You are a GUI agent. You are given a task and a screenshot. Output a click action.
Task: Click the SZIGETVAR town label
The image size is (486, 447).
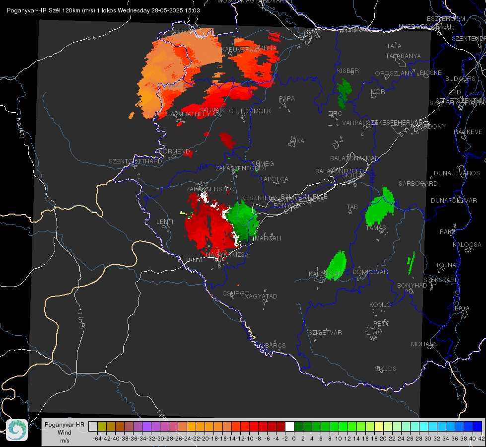pos(325,333)
